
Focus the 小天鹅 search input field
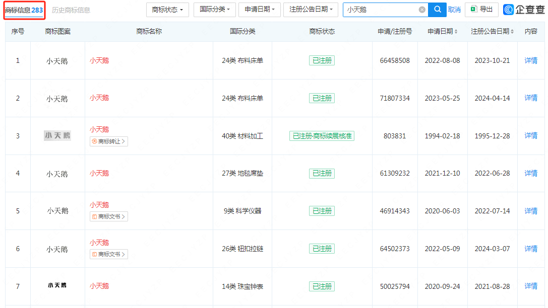(381, 10)
